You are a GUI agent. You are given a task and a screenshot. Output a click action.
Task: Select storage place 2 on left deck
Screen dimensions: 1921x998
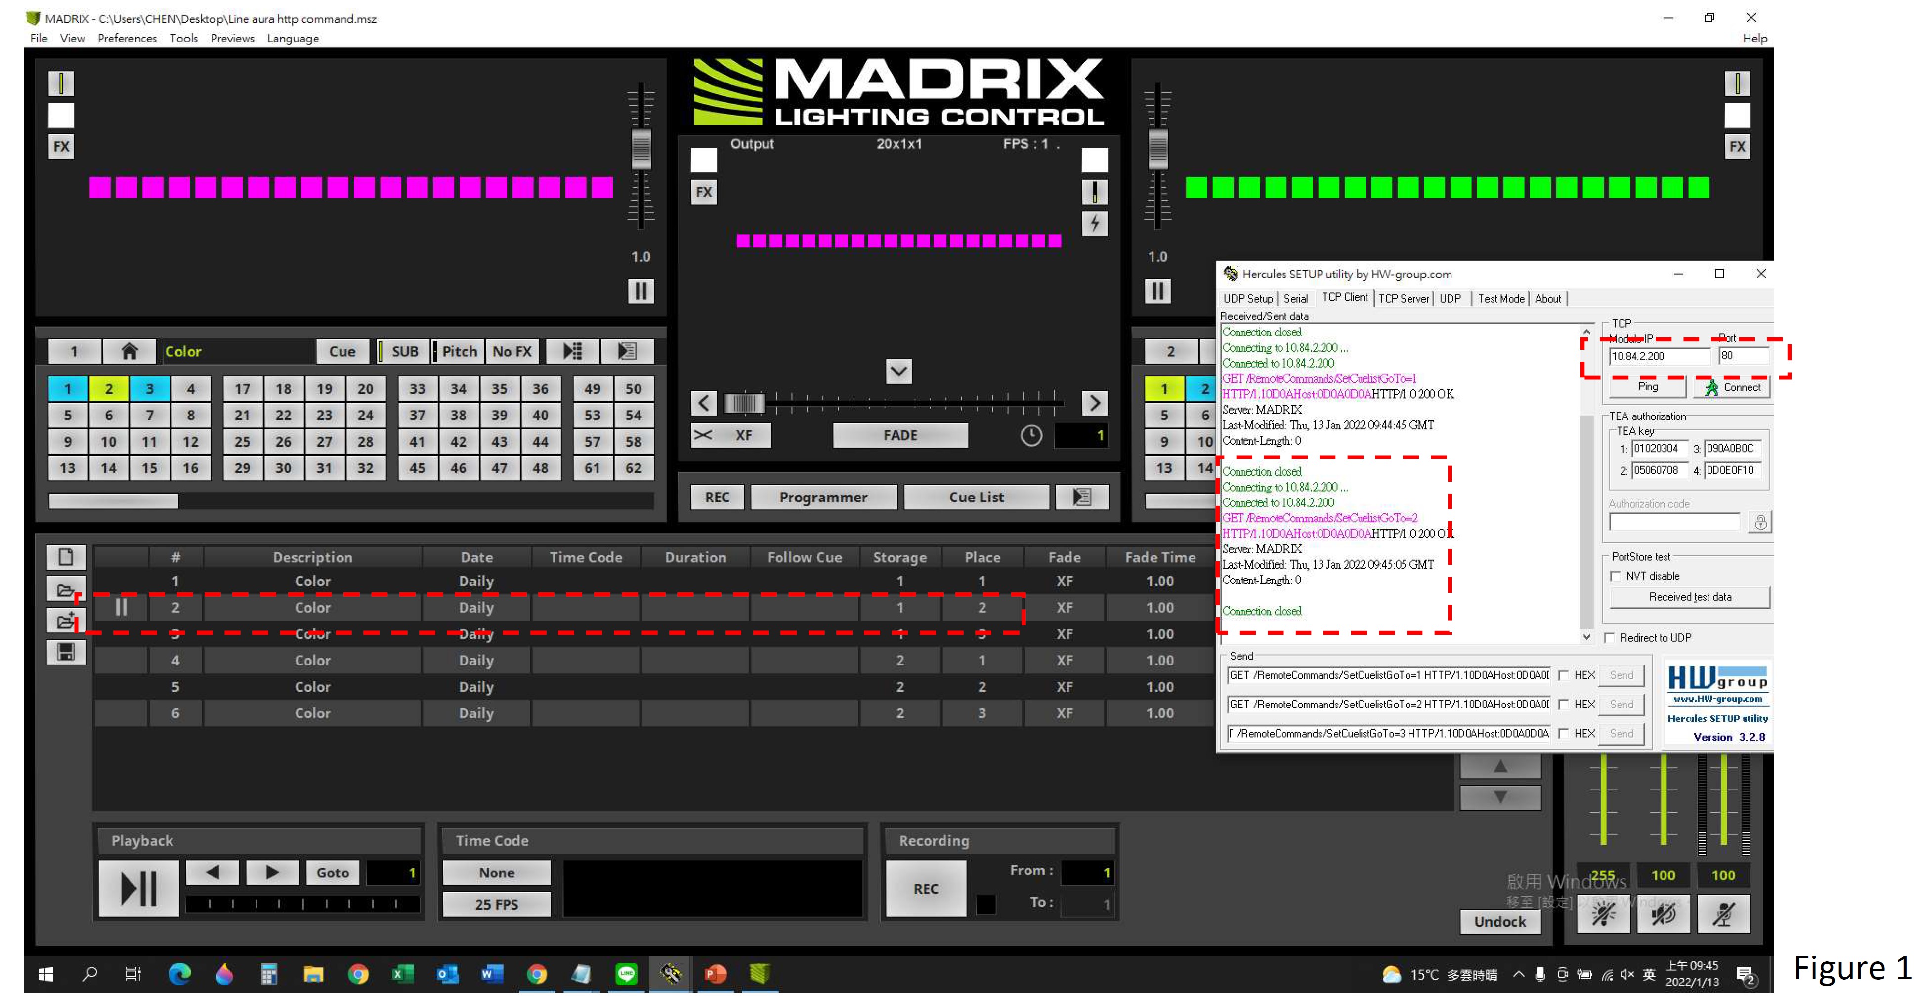(x=109, y=388)
